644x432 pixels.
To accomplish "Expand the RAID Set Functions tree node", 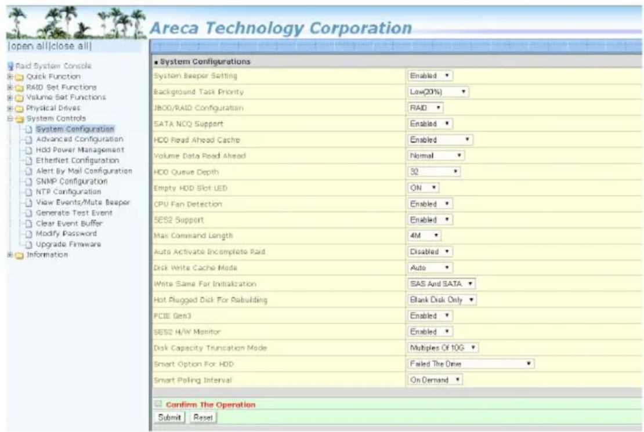I will [10, 87].
